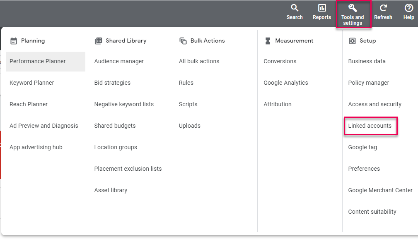Open Scripts under Bulk Actions

coord(188,104)
